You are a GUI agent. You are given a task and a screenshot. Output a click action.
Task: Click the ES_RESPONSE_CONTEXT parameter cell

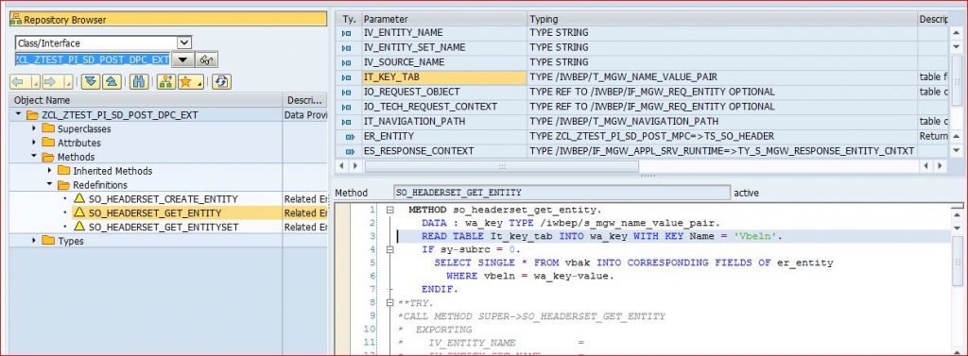coord(444,151)
